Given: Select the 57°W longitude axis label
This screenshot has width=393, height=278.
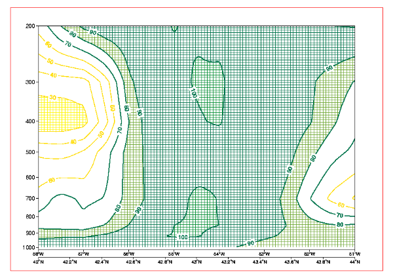Looking at the screenshot, I should point(83,253).
